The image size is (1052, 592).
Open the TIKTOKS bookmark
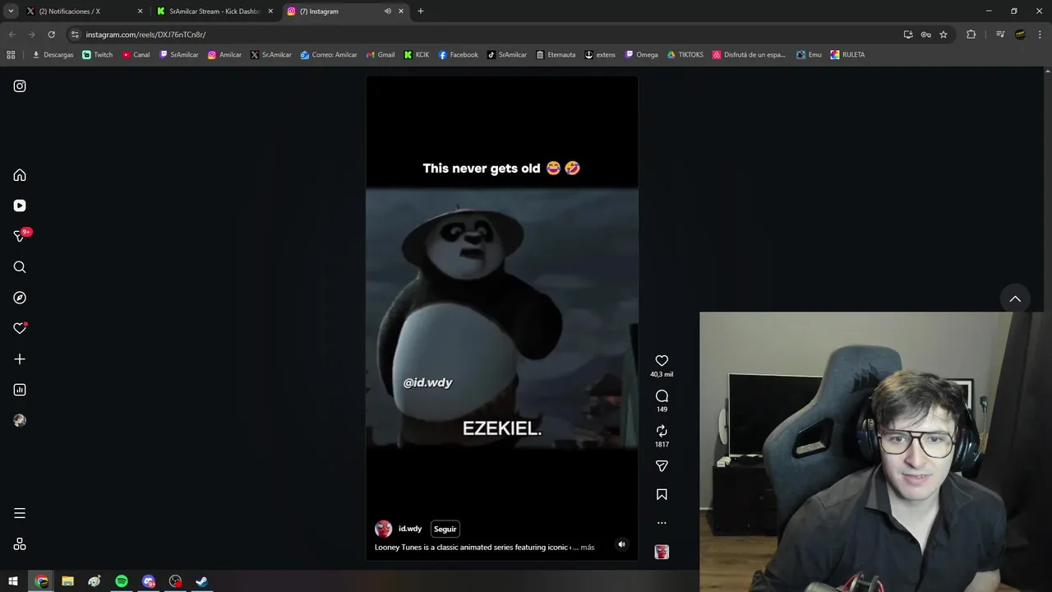click(x=685, y=55)
